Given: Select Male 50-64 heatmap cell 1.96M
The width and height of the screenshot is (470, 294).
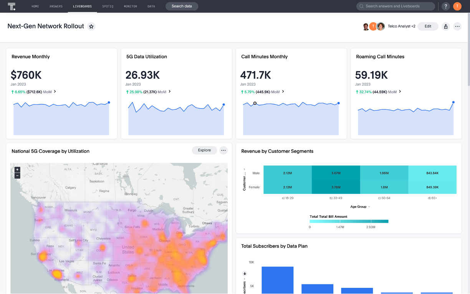Looking at the screenshot, I should coord(384,173).
